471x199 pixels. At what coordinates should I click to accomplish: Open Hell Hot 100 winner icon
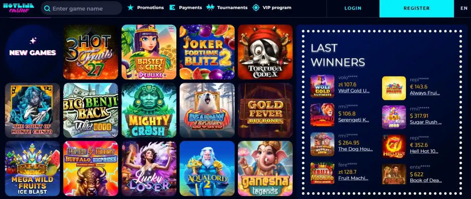click(394, 147)
